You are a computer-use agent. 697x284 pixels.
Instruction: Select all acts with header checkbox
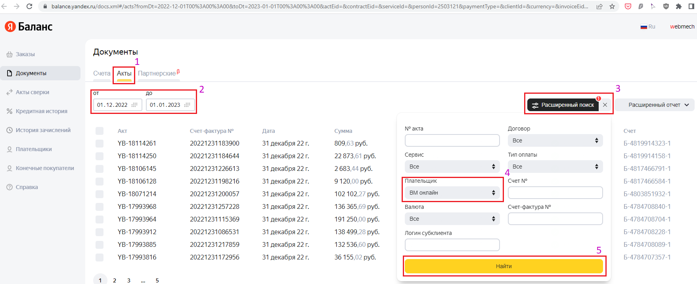(x=100, y=131)
